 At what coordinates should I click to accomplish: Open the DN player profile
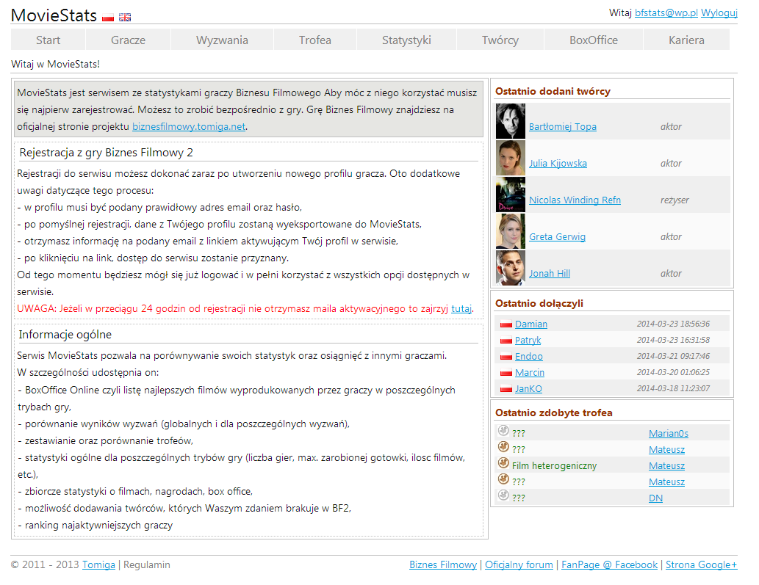click(655, 498)
